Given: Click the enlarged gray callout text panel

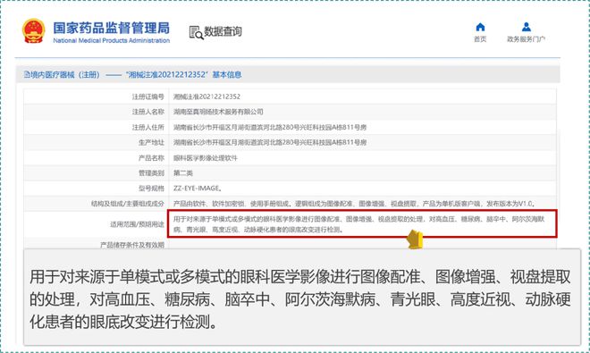Looking at the screenshot, I should point(302,297).
